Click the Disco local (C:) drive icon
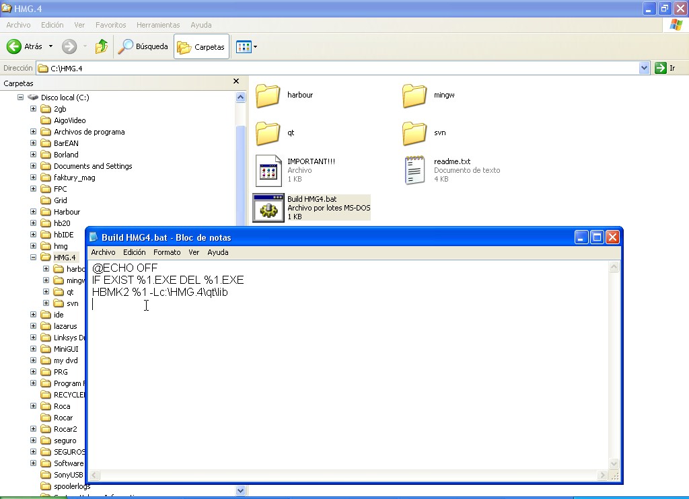Viewport: 689px width, 499px height. (33, 97)
